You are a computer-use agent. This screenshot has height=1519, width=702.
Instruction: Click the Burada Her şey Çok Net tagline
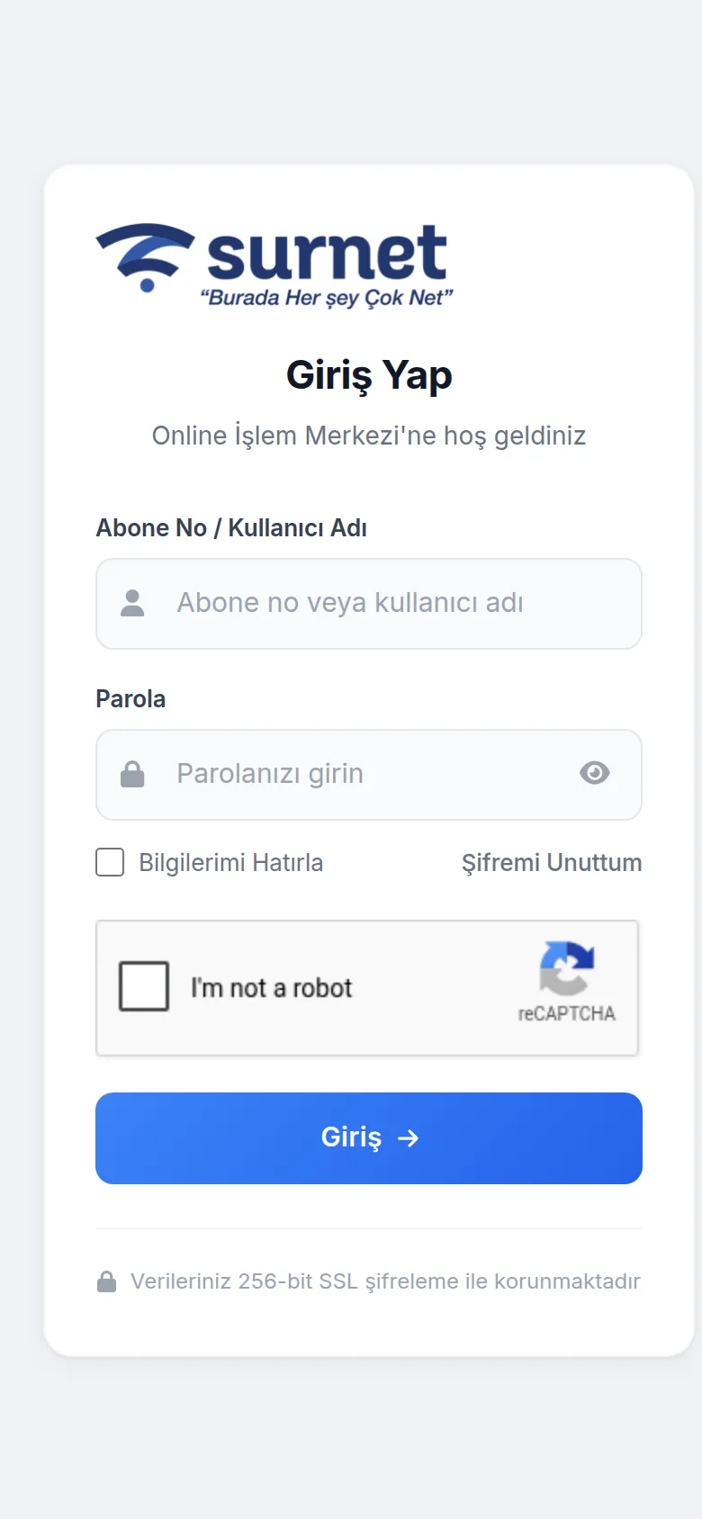[327, 298]
